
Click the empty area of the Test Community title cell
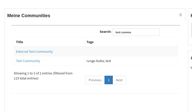click(62, 61)
